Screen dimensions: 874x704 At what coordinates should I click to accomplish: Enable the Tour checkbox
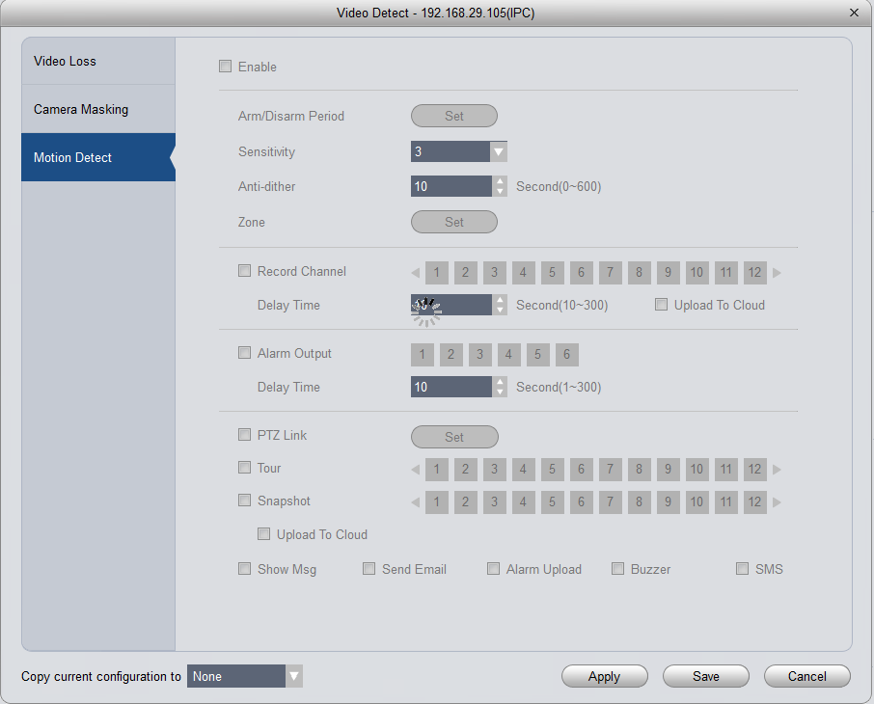coord(244,468)
